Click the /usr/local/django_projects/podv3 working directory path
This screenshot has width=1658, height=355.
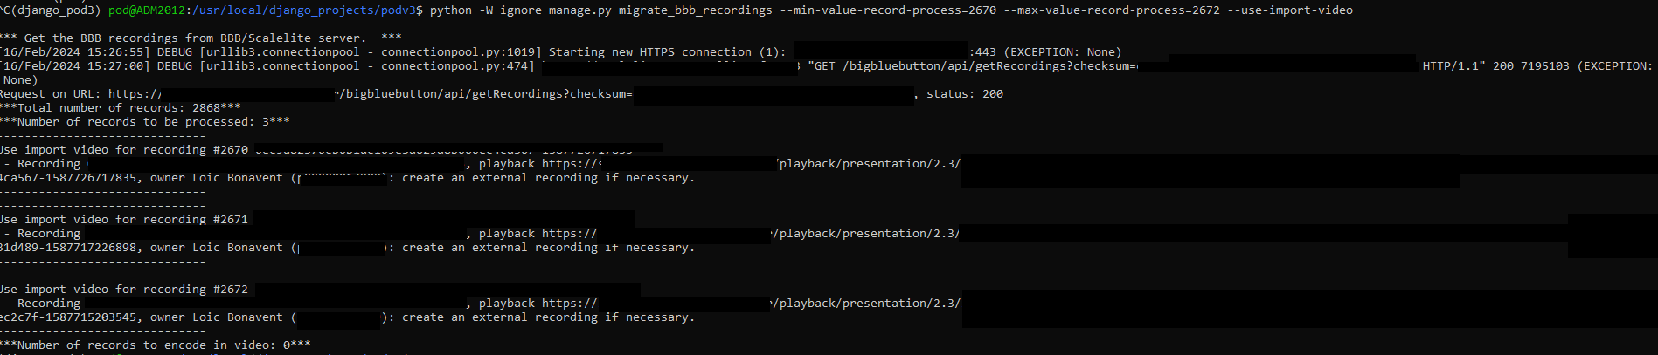pos(308,10)
